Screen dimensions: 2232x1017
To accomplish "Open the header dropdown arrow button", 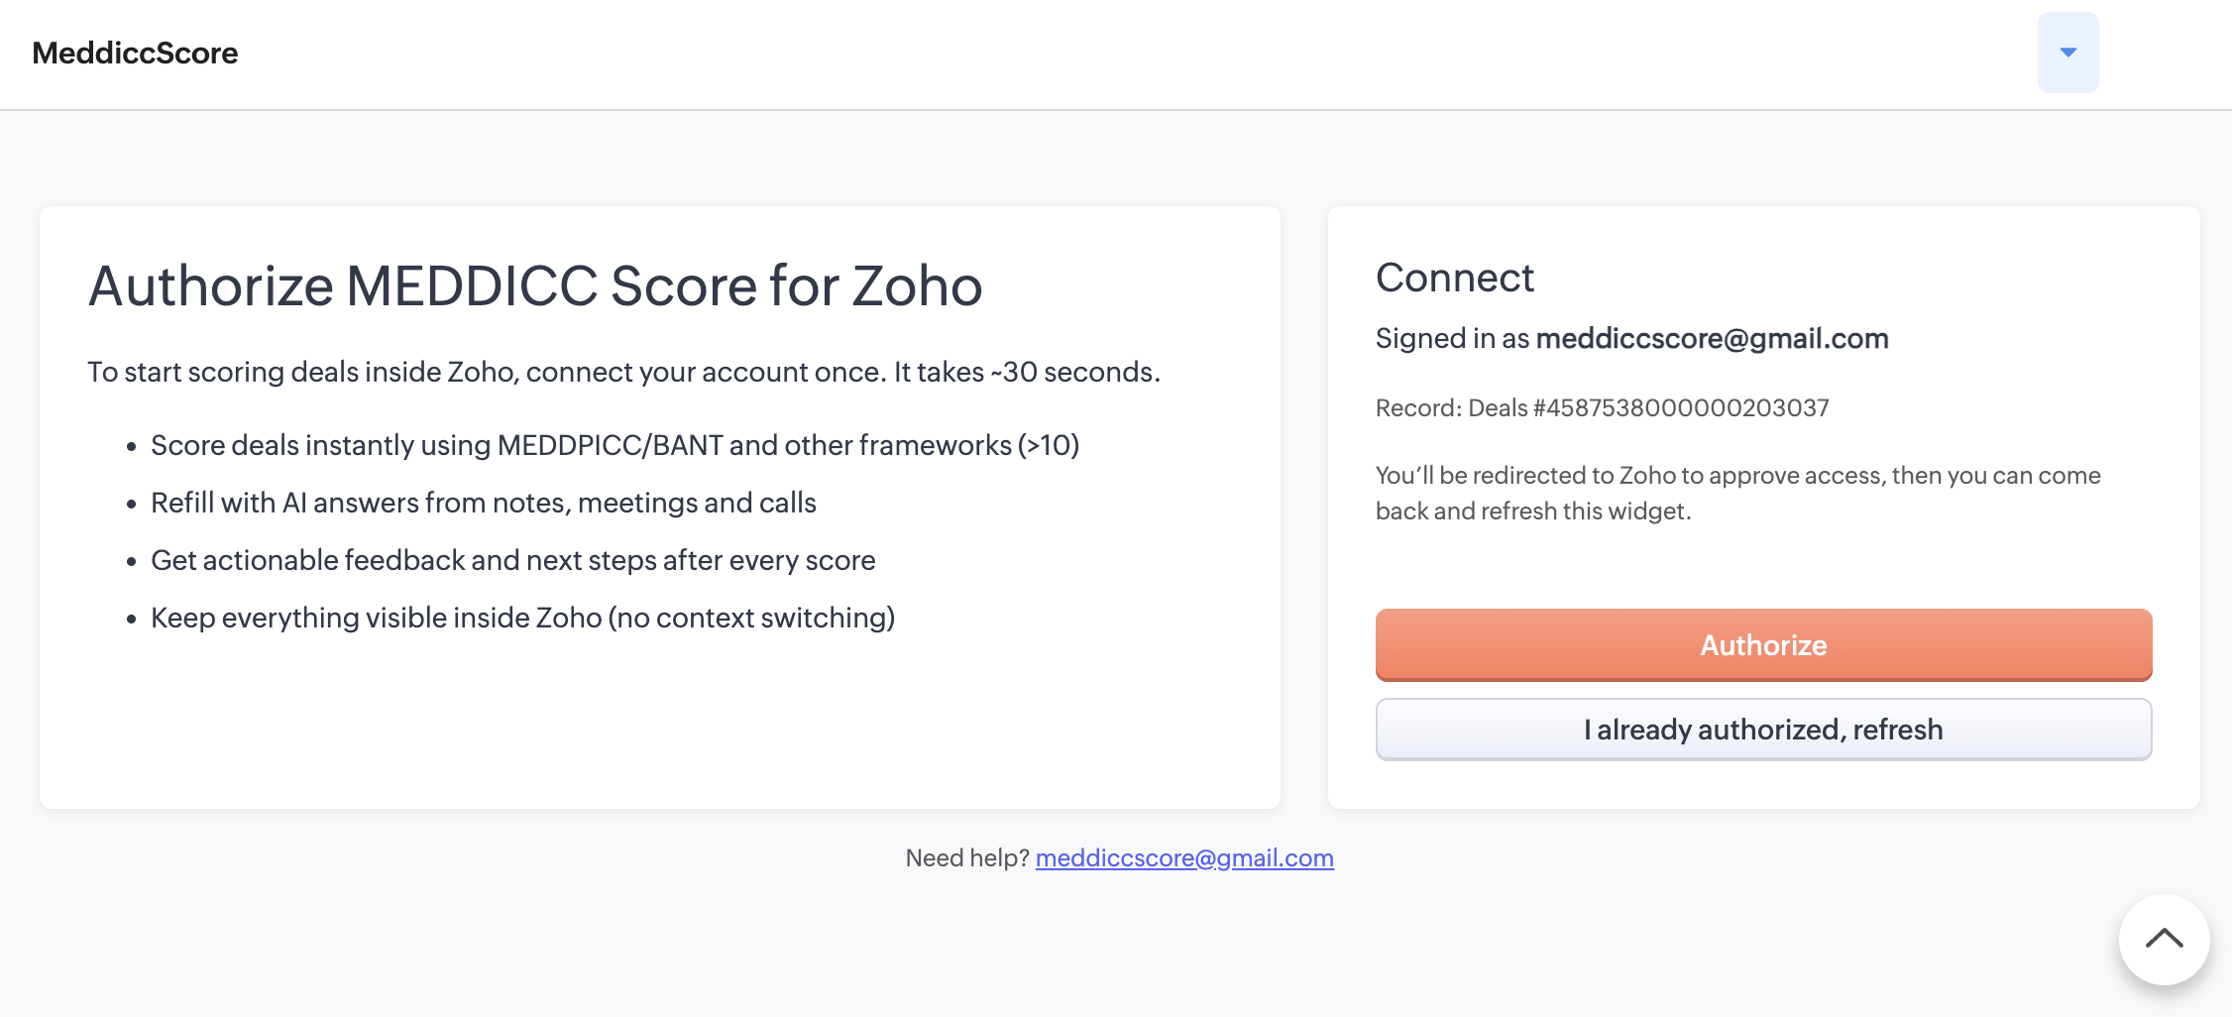I will 2067,53.
